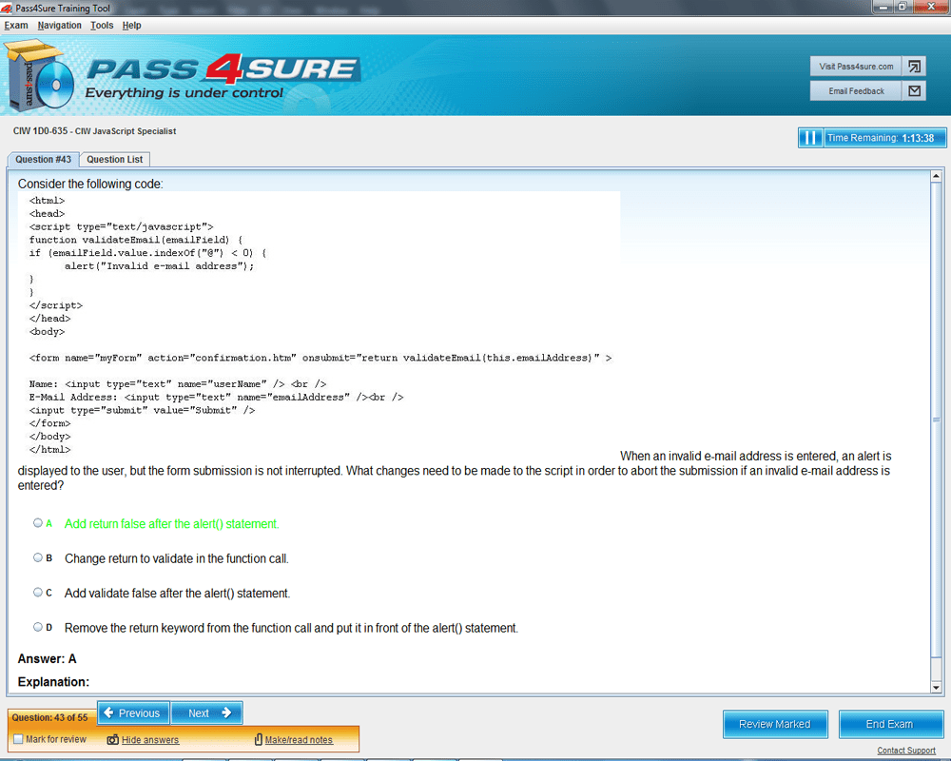Go to the Next question
The height and width of the screenshot is (761, 951).
tap(206, 713)
